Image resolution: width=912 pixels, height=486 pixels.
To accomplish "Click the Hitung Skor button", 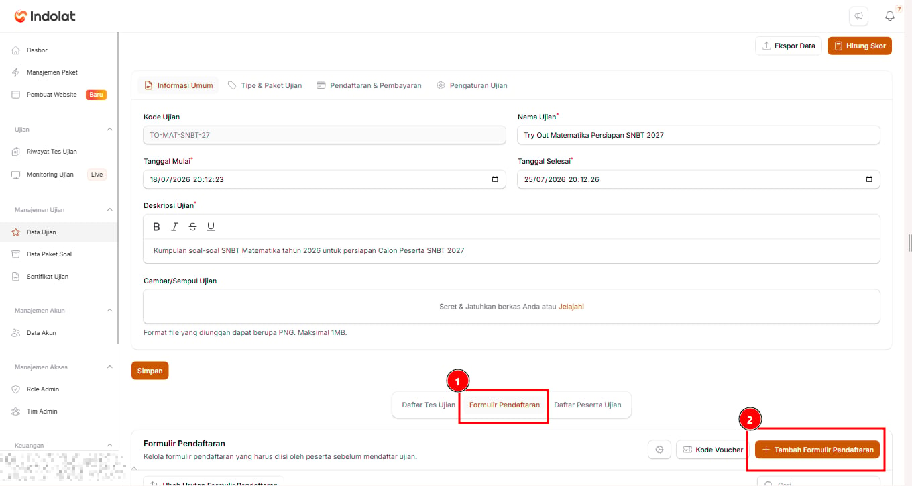I will 860,46.
